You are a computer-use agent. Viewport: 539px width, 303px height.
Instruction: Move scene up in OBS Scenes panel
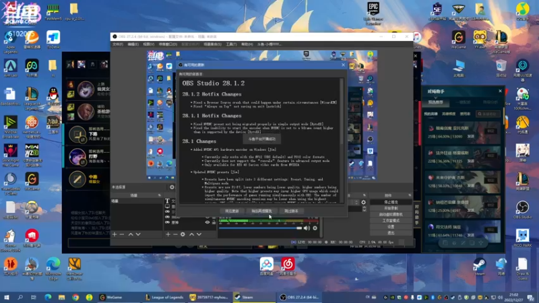[x=131, y=234]
